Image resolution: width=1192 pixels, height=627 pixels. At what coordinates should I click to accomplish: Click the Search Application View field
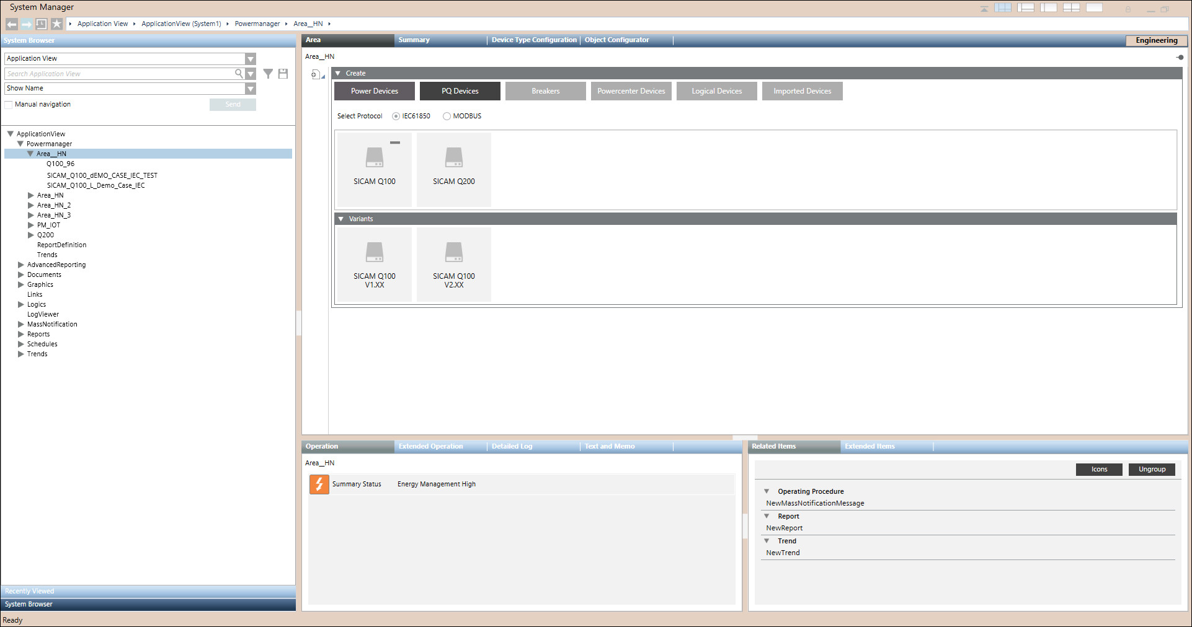pyautogui.click(x=118, y=74)
